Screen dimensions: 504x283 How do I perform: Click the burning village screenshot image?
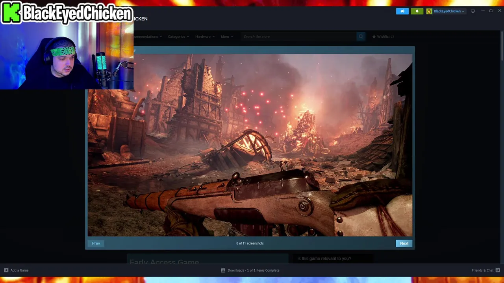[250, 145]
